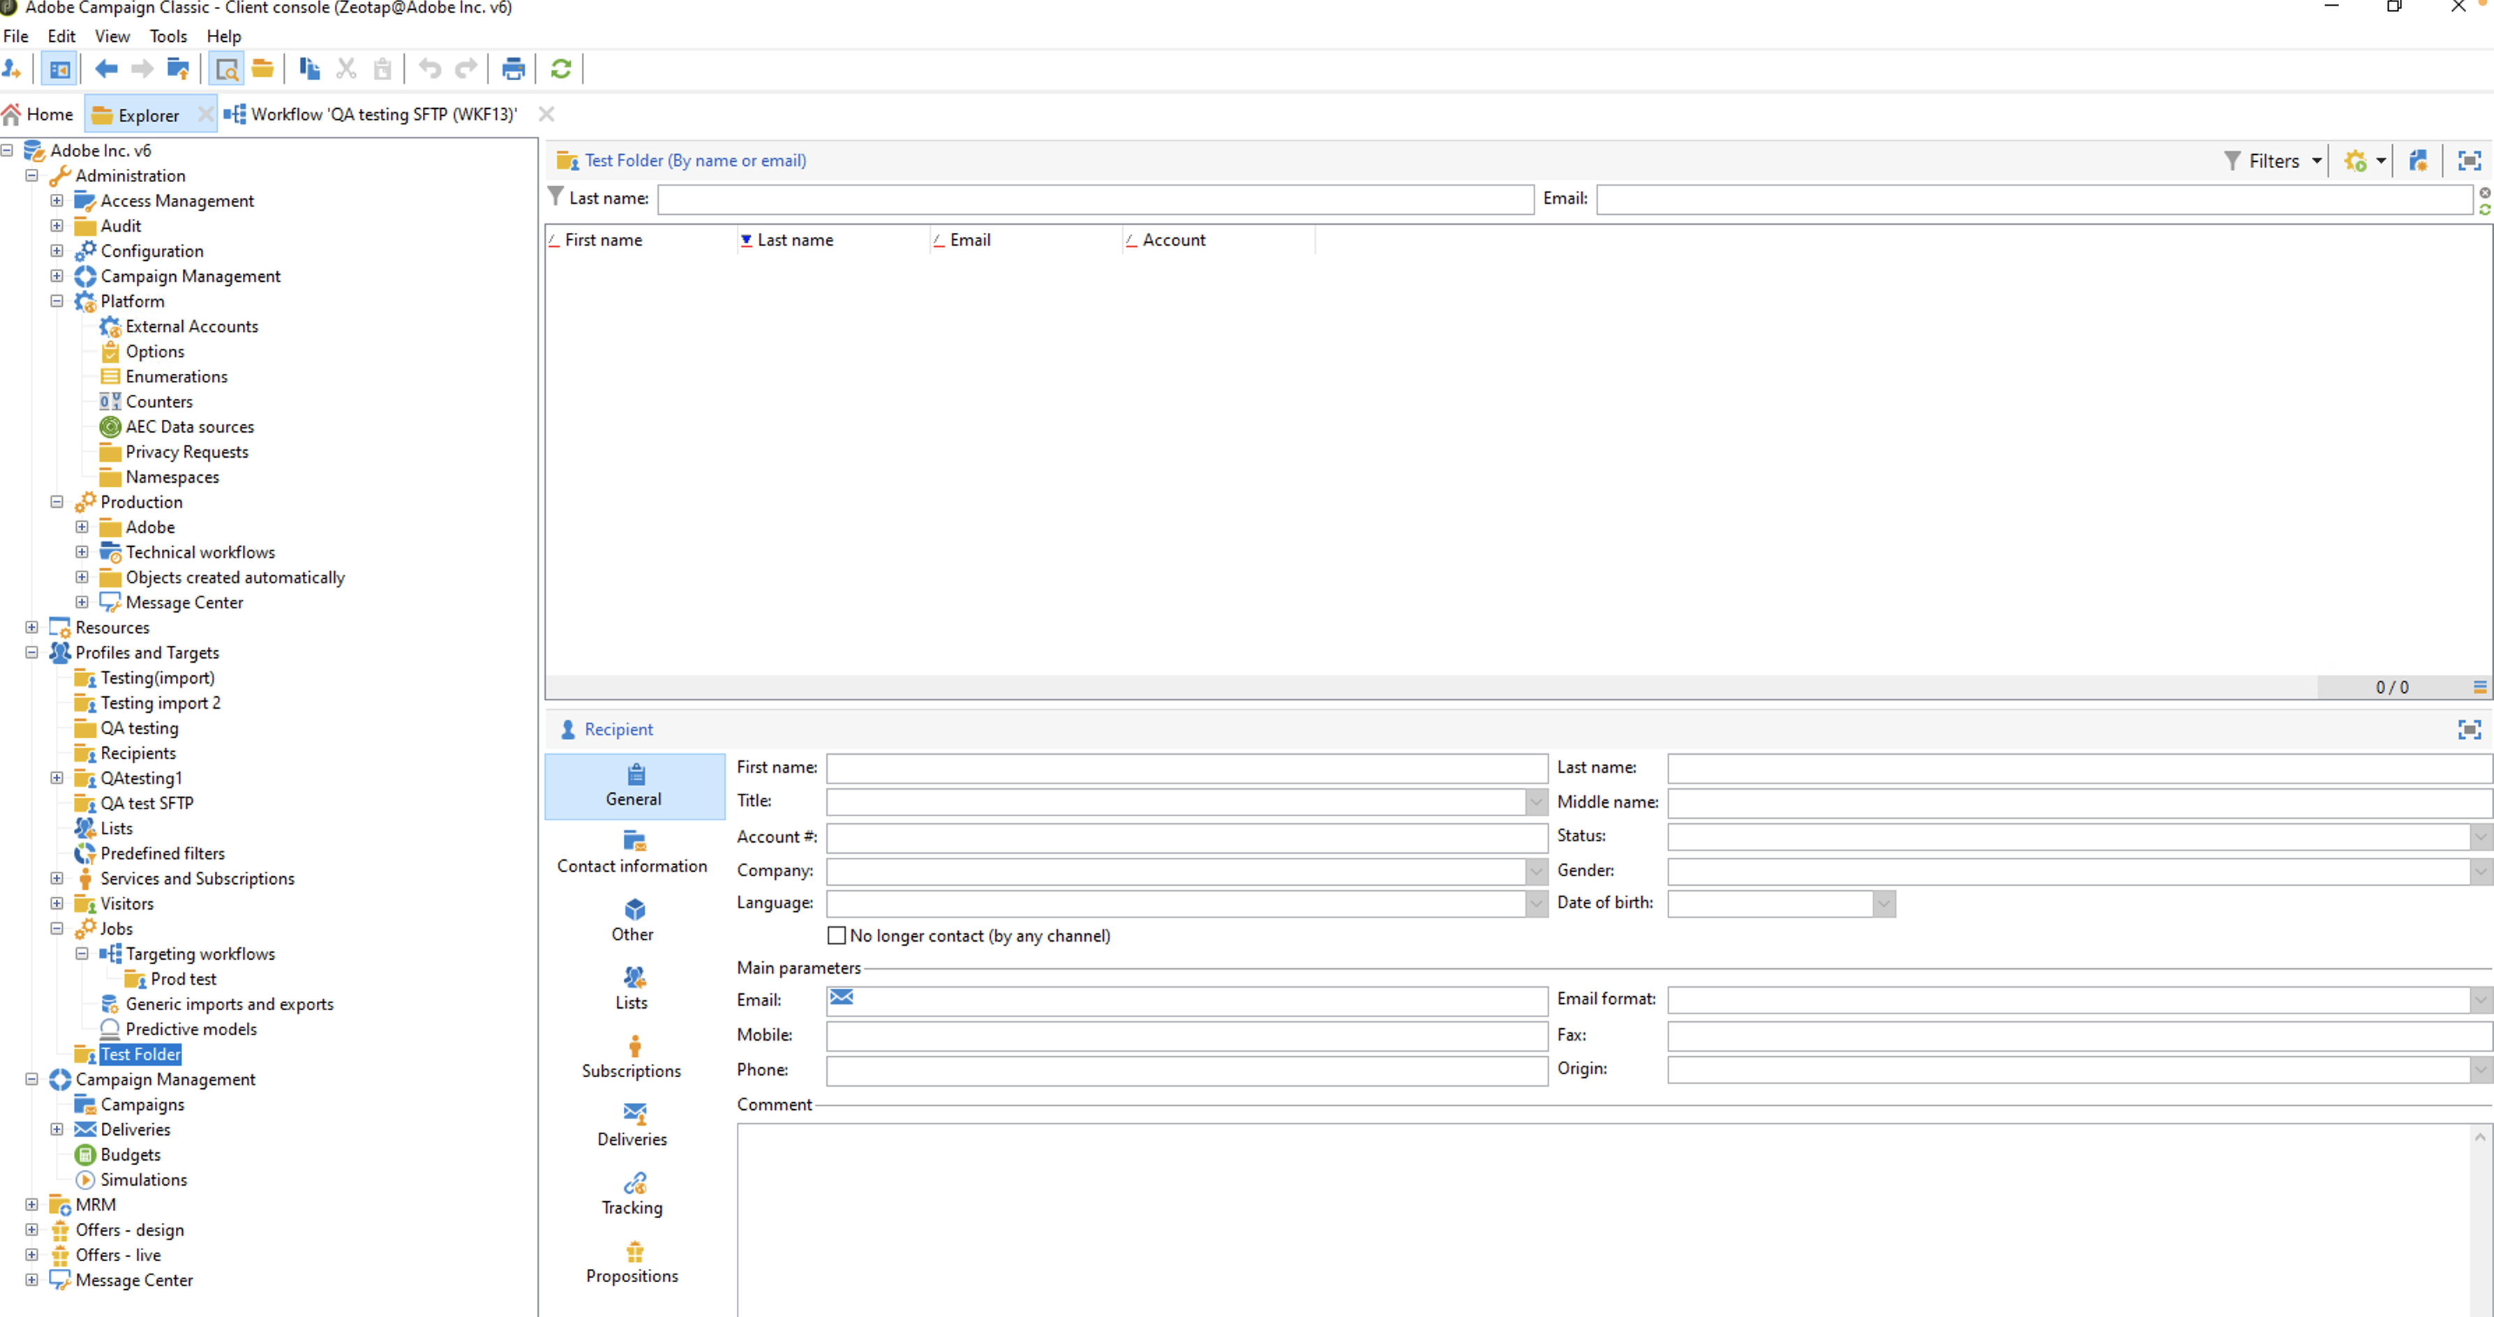The height and width of the screenshot is (1317, 2494).
Task: Collapse the Platform tree node
Action: (x=57, y=301)
